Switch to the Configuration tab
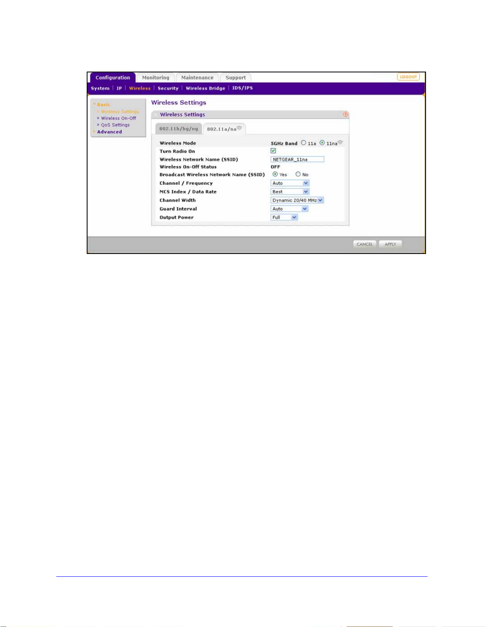 click(x=113, y=78)
